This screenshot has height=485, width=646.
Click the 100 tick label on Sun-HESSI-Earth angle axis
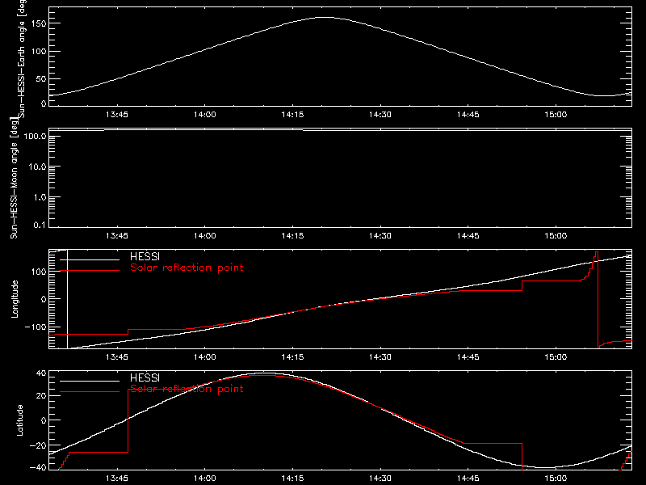(x=39, y=51)
